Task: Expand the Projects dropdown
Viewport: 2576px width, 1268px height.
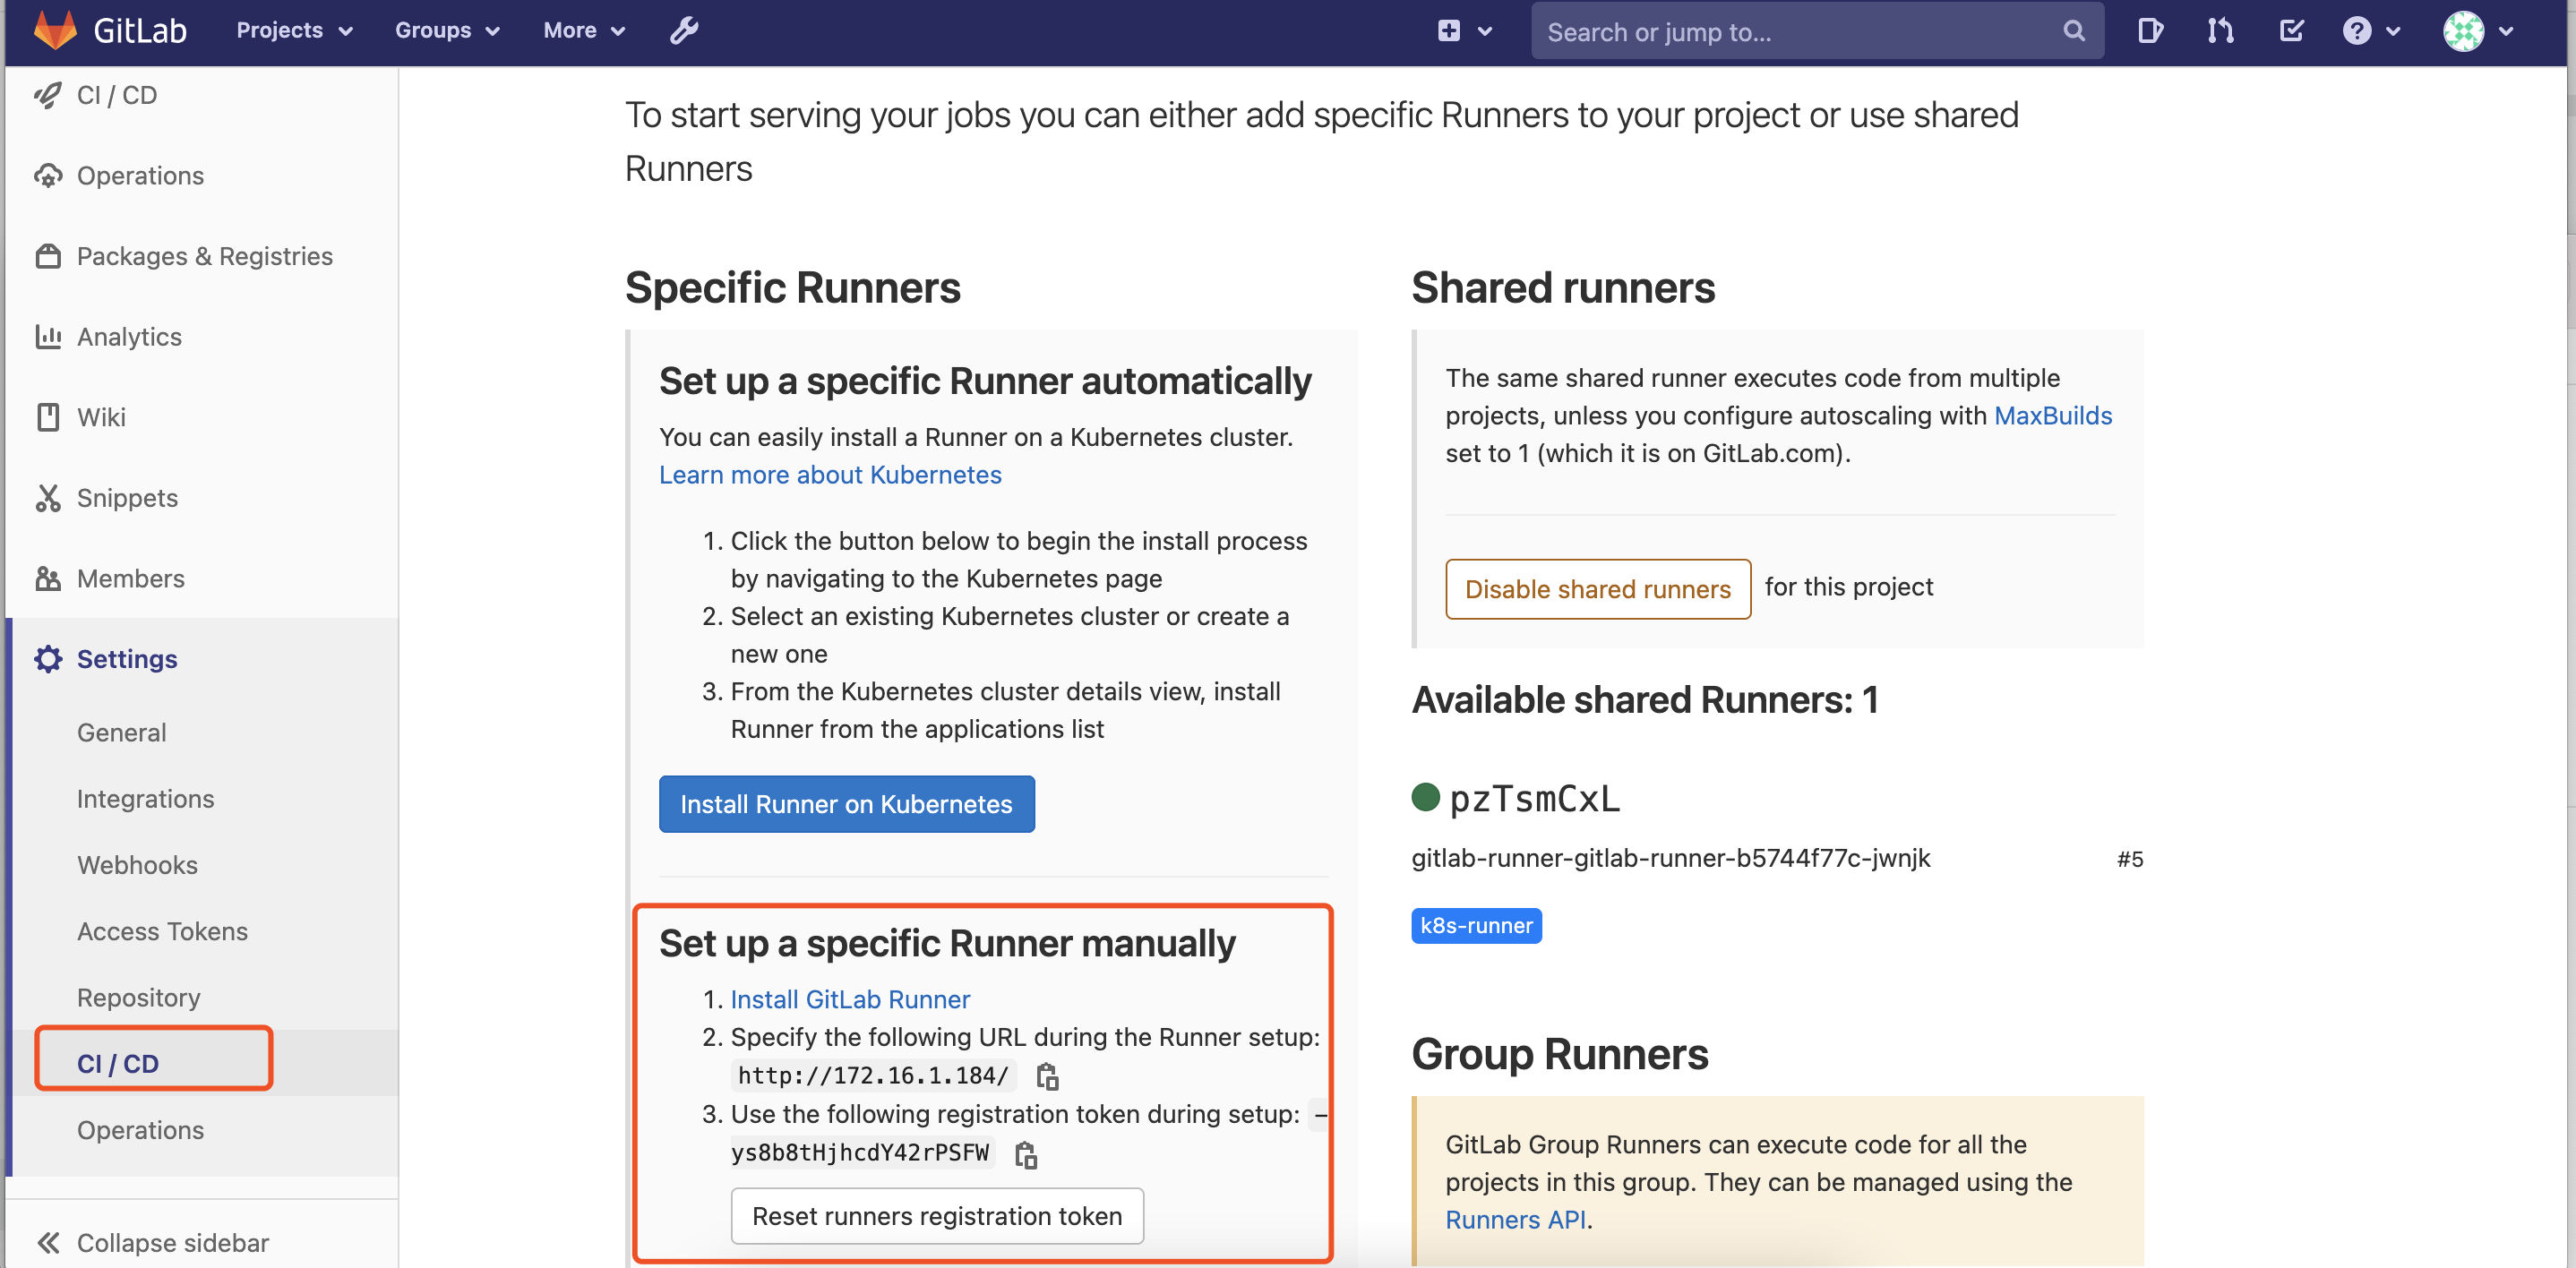Action: click(294, 30)
